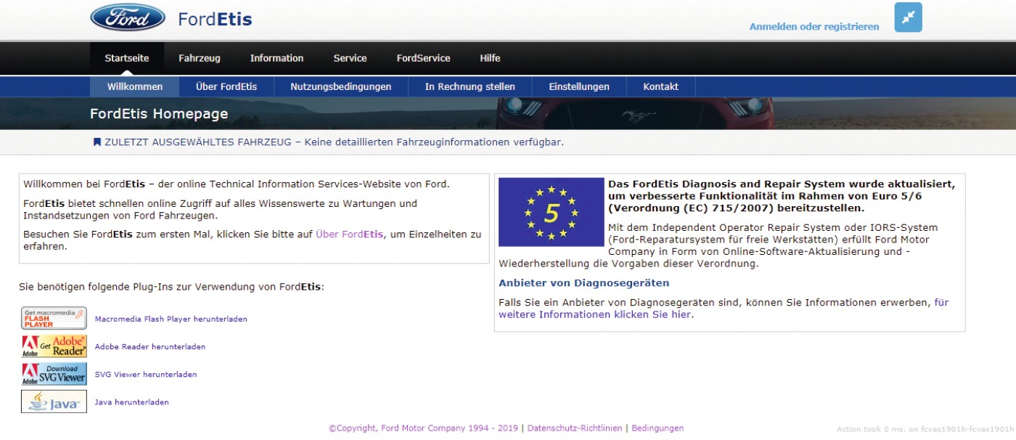Click the Get Adobe Reader badge
This screenshot has height=440, width=1016.
pos(54,346)
